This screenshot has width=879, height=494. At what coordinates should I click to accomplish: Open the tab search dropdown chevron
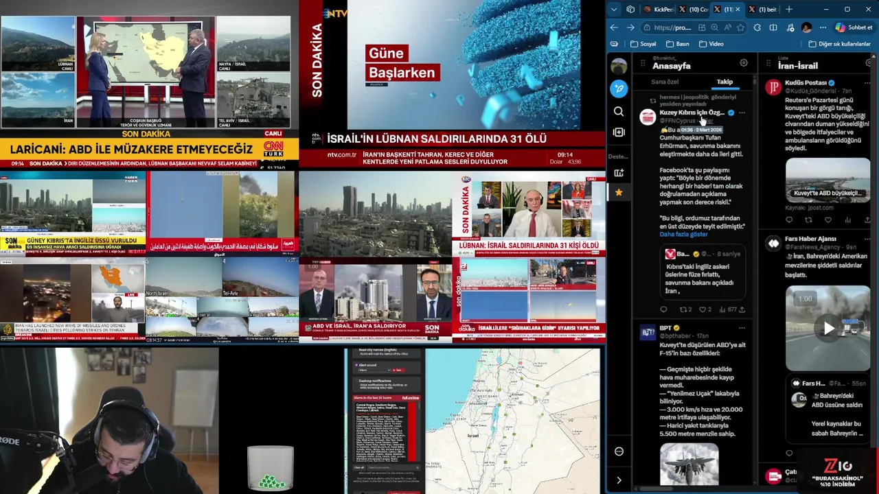coord(614,9)
